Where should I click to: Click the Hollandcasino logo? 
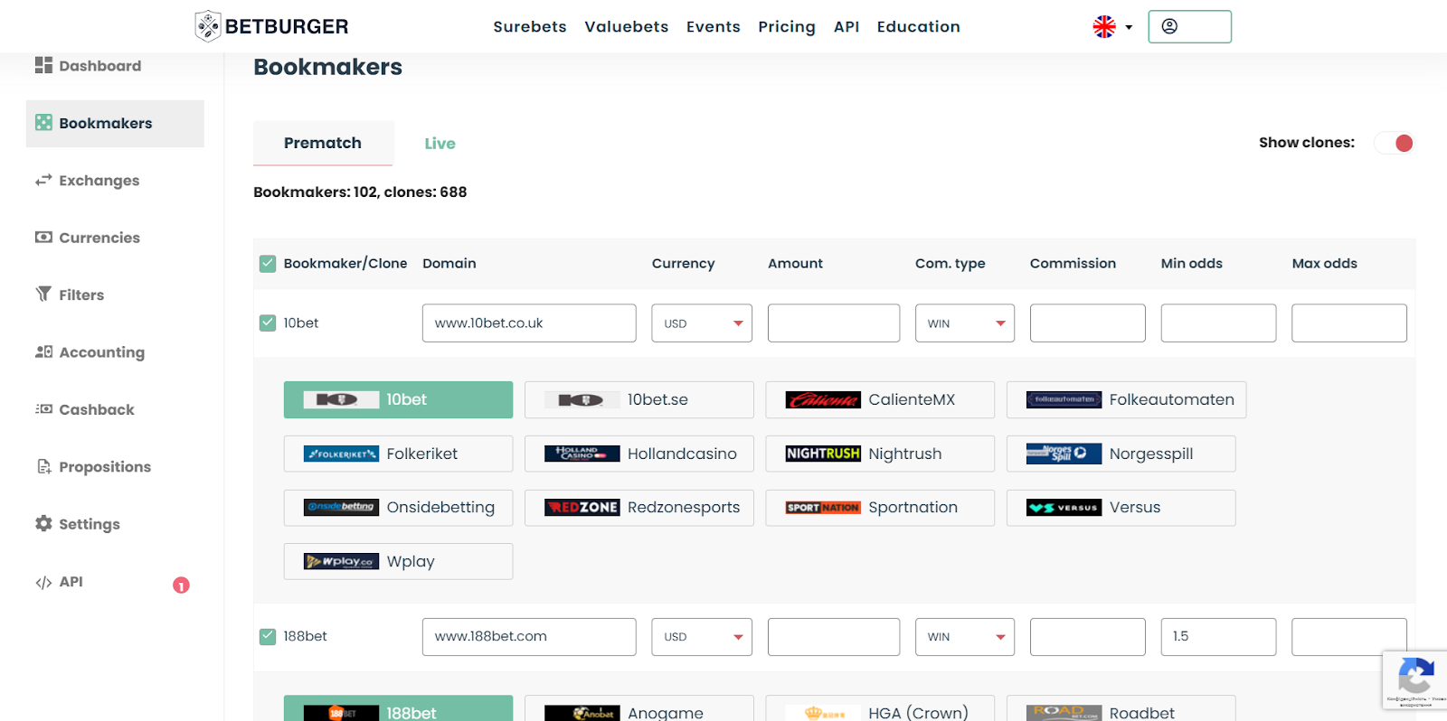pyautogui.click(x=582, y=454)
